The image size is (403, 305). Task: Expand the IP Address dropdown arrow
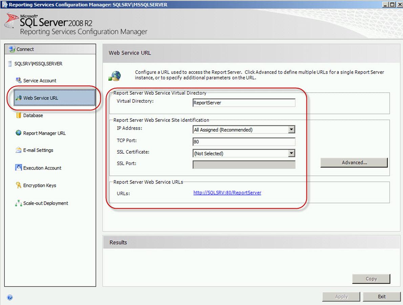click(x=292, y=130)
